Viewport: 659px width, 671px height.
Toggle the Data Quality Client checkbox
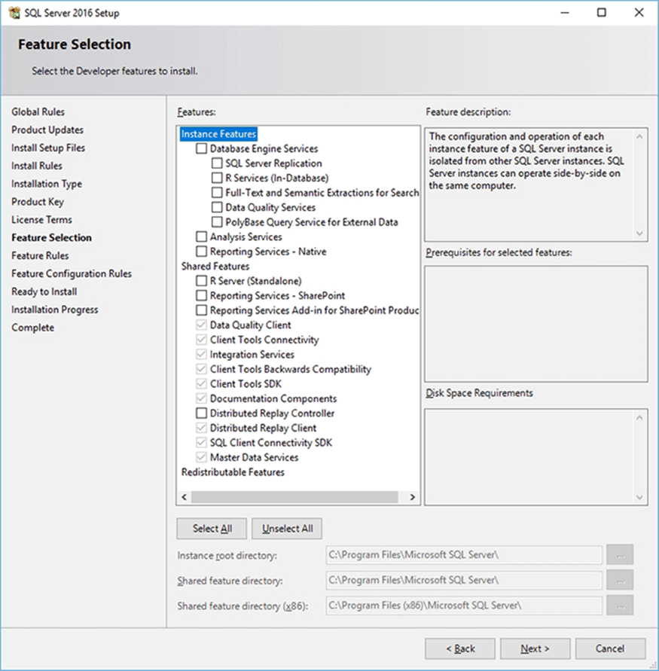pyautogui.click(x=201, y=325)
